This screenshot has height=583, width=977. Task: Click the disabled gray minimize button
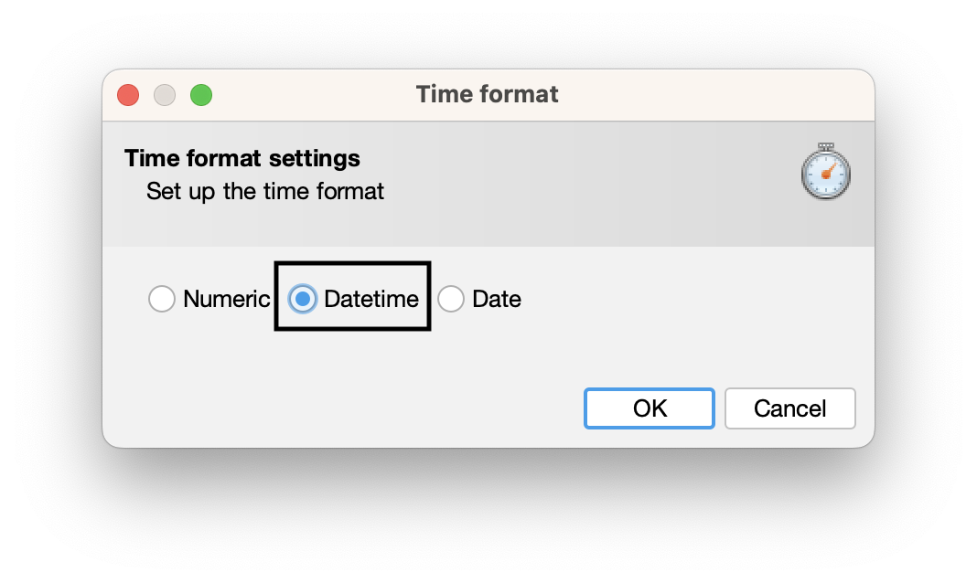click(x=165, y=94)
